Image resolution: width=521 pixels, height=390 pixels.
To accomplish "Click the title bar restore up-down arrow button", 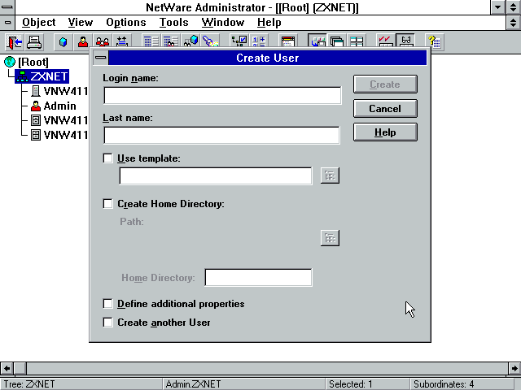I will pos(514,7).
